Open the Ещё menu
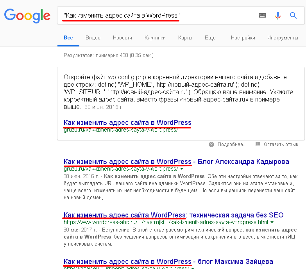306x269 pixels. [210, 37]
